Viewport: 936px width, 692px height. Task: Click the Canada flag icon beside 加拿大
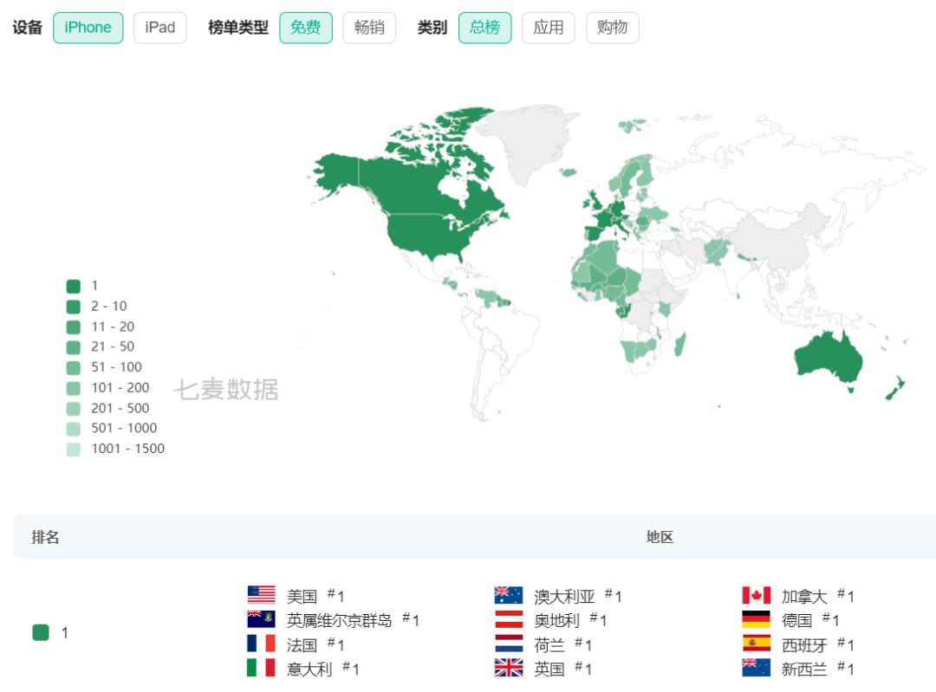754,595
